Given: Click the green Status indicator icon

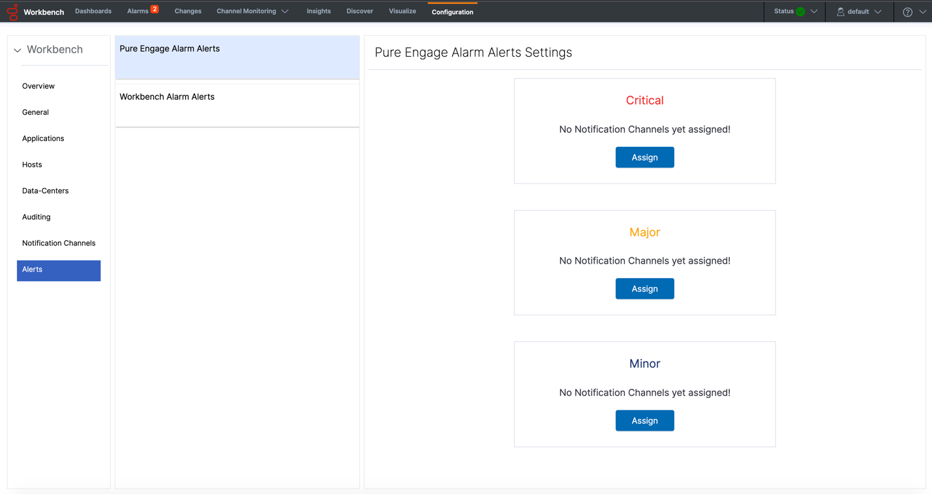Looking at the screenshot, I should 800,11.
